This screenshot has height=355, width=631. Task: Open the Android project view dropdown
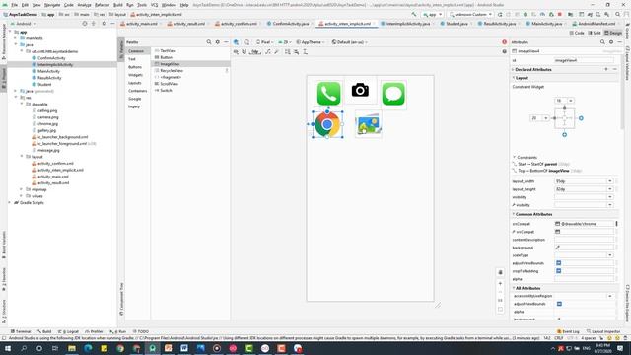coord(24,24)
